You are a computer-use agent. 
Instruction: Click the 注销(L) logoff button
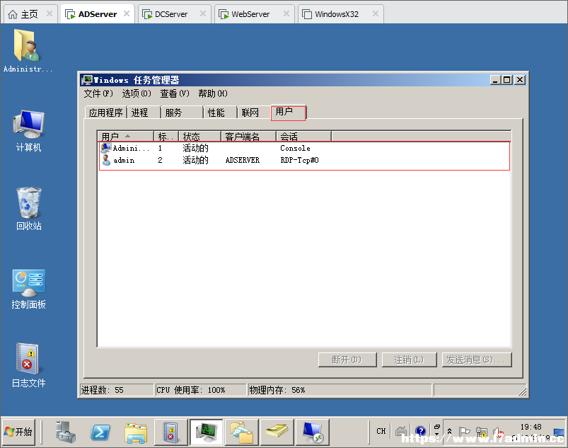click(409, 360)
